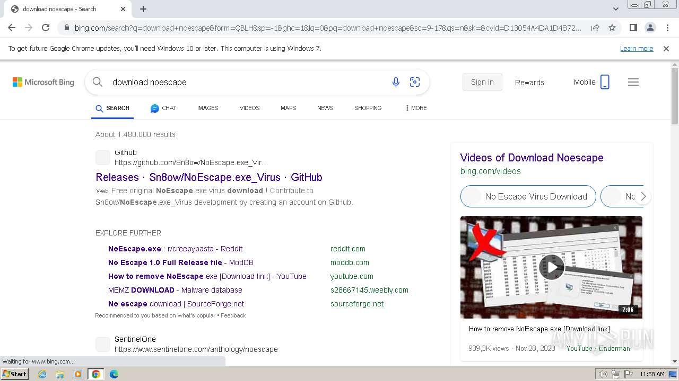This screenshot has width=679, height=381.
Task: Go back with the browser back arrow
Action: tap(12, 28)
